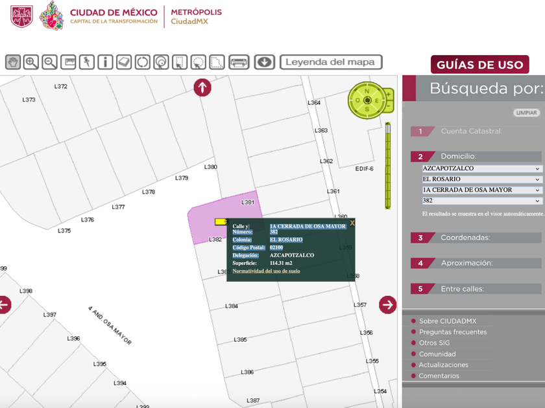Screen dimensions: 545x408
Task: Select the buffer radius selection tool
Action: pyautogui.click(x=161, y=62)
